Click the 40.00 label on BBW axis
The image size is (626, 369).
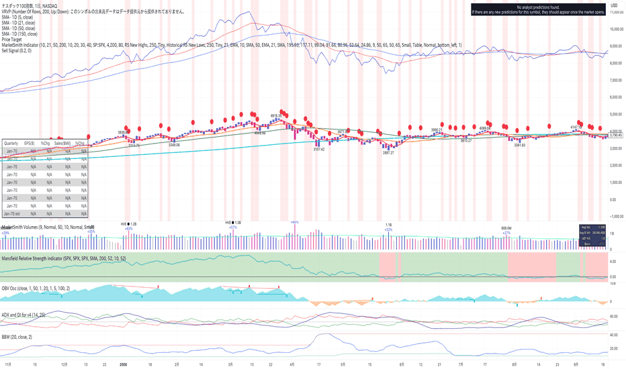pyautogui.click(x=614, y=335)
